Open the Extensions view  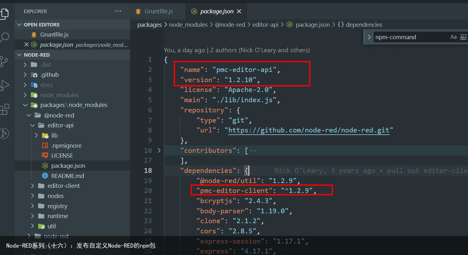click(4, 109)
